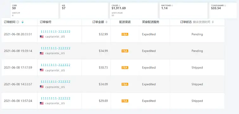
Task: Click the info icon next to 订单金额 summary card
Action: [119, 5]
